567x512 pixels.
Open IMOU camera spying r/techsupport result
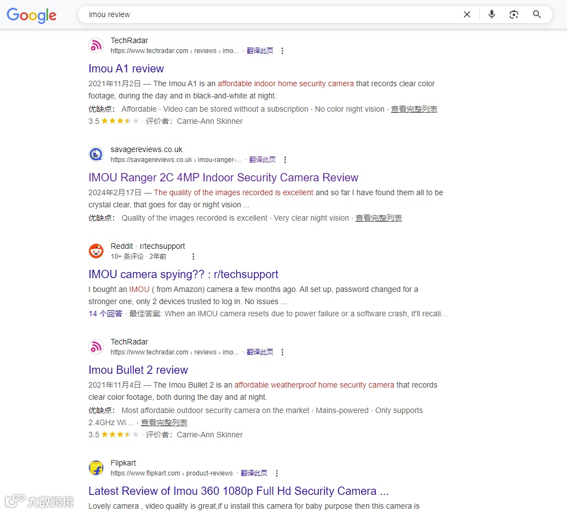[183, 275]
